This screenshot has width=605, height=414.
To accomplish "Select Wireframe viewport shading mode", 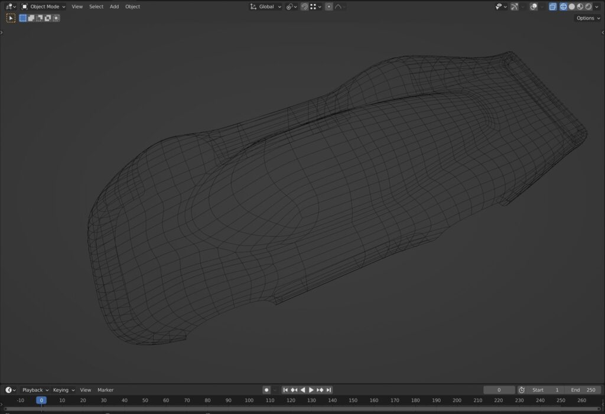I will pos(562,6).
